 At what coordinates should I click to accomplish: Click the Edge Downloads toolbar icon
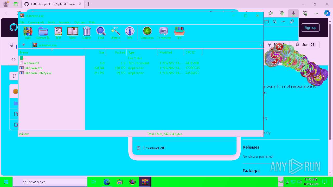[293, 13]
